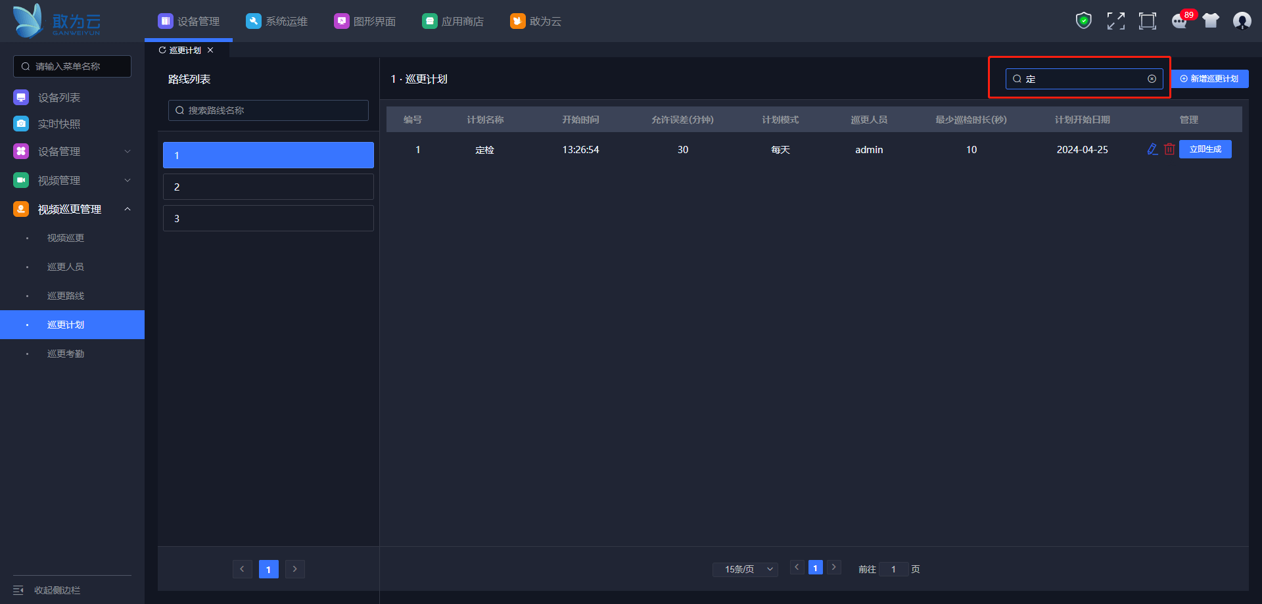Image resolution: width=1262 pixels, height=604 pixels.
Task: Open the user avatar profile
Action: click(x=1242, y=21)
